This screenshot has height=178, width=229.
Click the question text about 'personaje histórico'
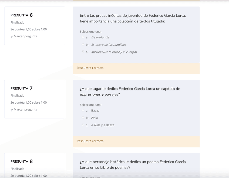[x=133, y=164]
